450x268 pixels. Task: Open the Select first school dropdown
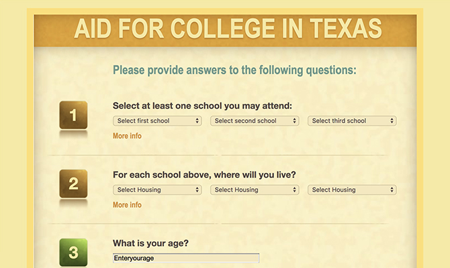pyautogui.click(x=157, y=121)
